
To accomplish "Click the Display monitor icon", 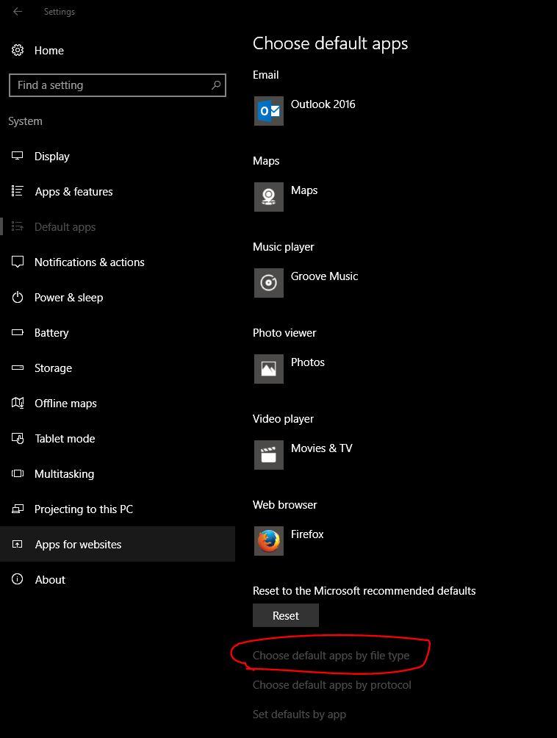I will tap(18, 156).
